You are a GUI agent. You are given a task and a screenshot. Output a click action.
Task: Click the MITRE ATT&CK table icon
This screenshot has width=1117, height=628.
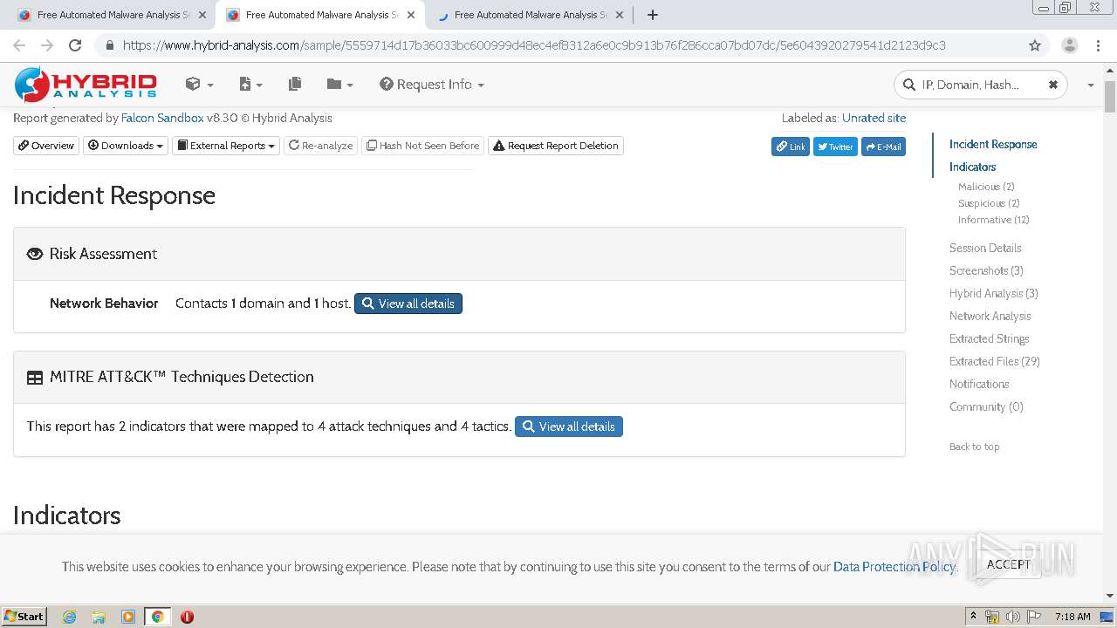[35, 378]
